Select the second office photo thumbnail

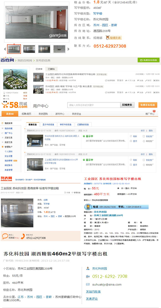pyautogui.click(x=29, y=49)
